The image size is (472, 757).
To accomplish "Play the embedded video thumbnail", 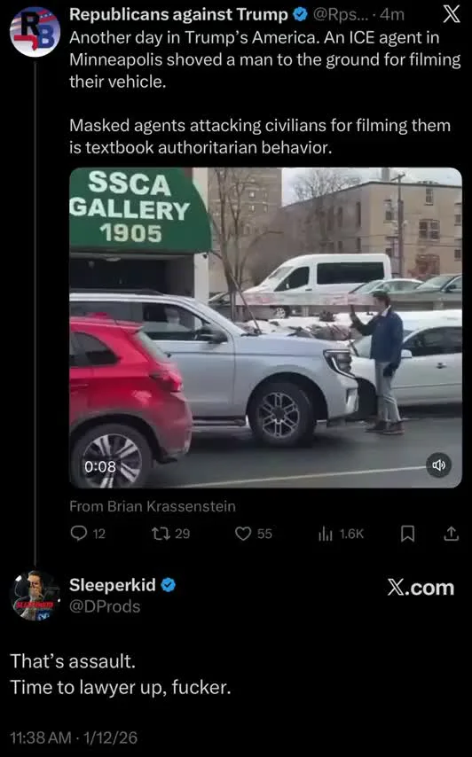I will [x=265, y=327].
